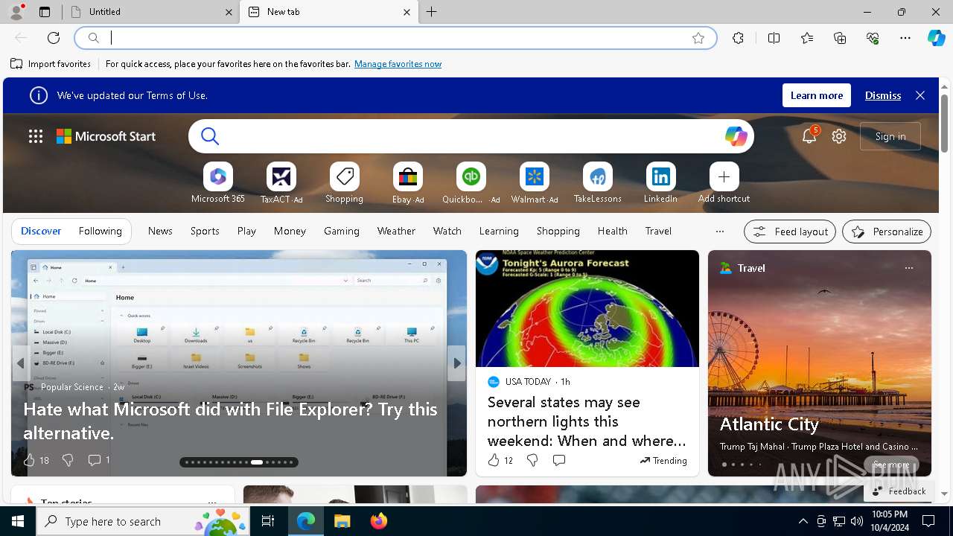Open comments on northern lights article
Image resolution: width=953 pixels, height=536 pixels.
pyautogui.click(x=559, y=460)
